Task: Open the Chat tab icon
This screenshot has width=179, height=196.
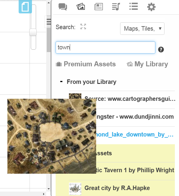Action: (x=63, y=7)
